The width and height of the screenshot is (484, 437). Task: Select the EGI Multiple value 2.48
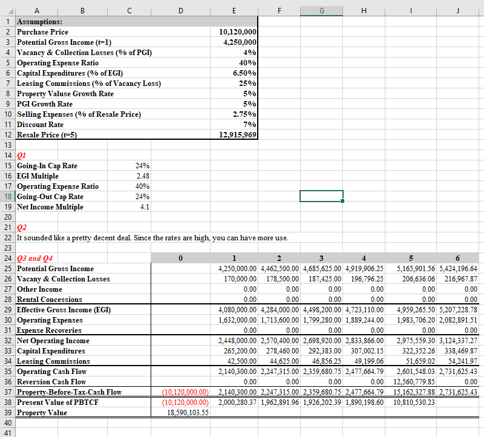[142, 176]
